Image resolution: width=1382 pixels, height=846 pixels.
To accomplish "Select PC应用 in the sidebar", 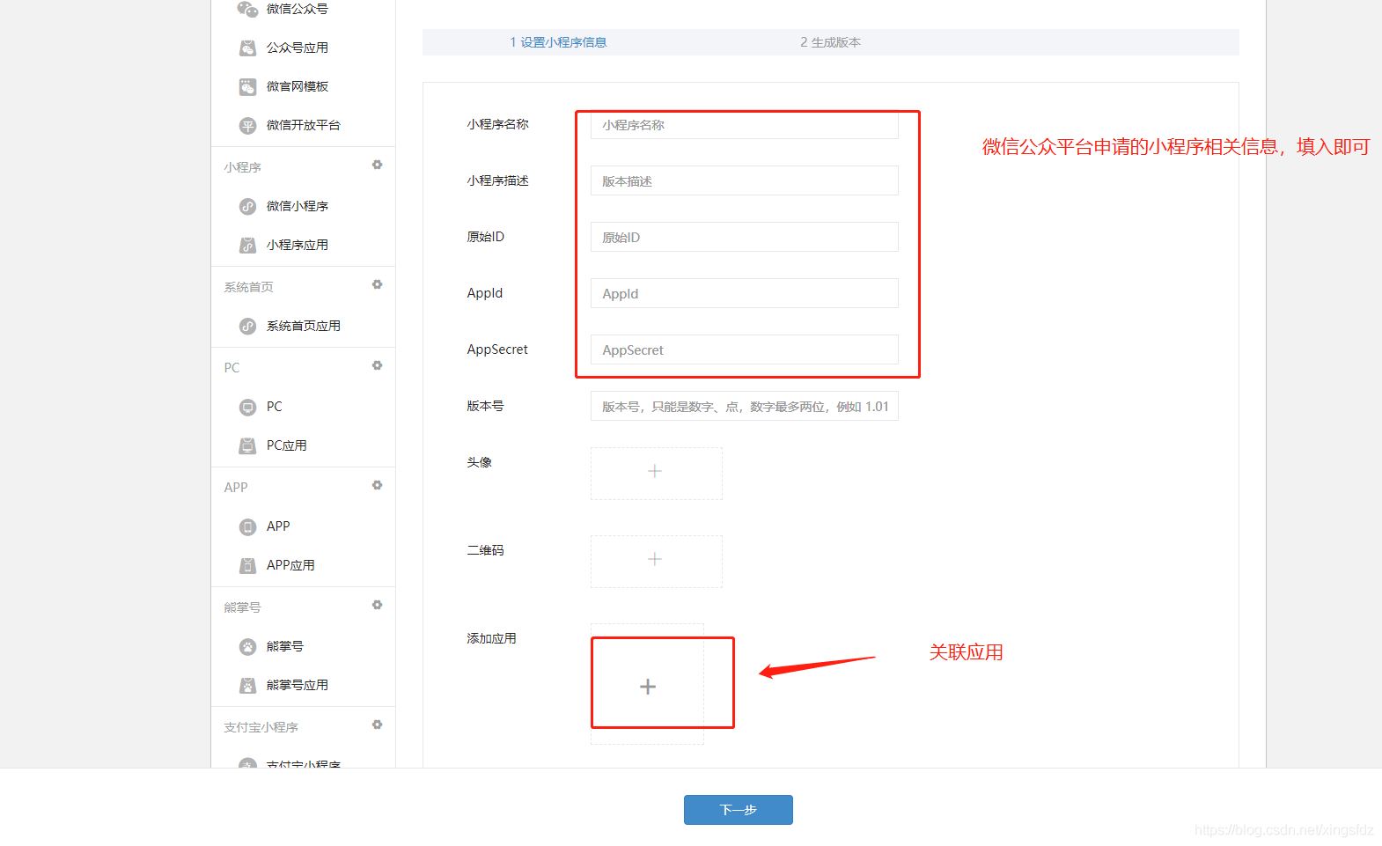I will pyautogui.click(x=286, y=445).
